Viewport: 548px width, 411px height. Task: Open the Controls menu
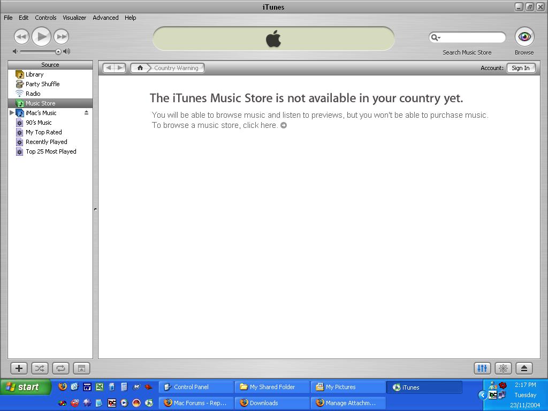coord(45,18)
